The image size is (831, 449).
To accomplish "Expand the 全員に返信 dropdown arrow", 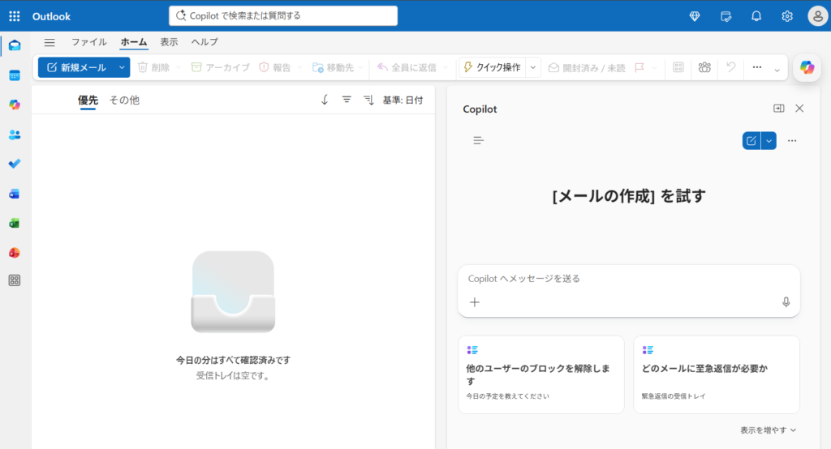I will point(446,68).
